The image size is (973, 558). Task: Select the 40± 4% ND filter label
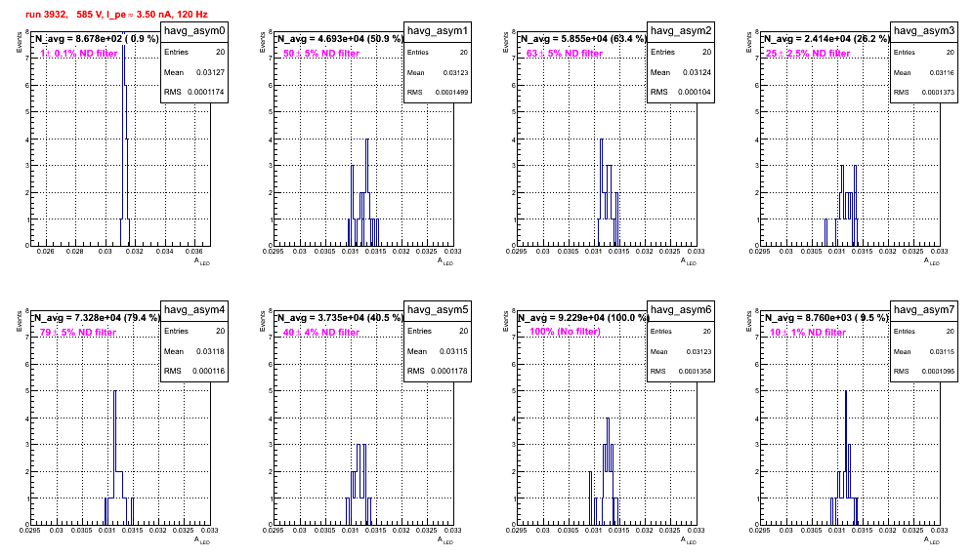click(x=321, y=333)
